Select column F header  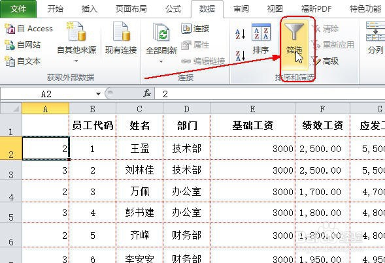click(322, 108)
